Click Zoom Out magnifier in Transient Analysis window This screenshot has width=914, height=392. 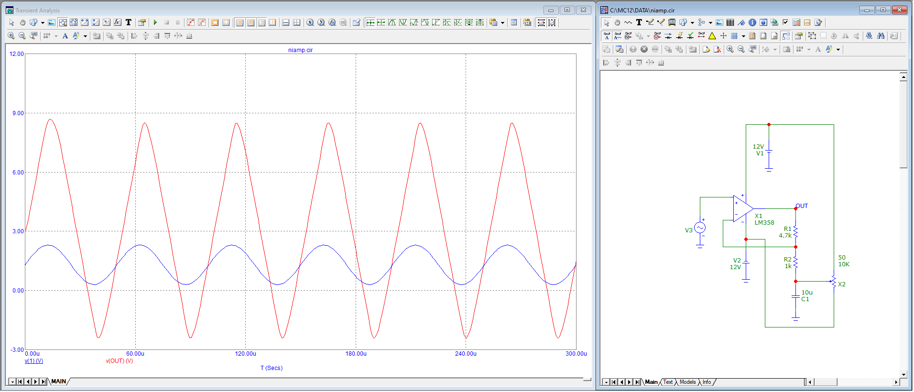click(22, 36)
